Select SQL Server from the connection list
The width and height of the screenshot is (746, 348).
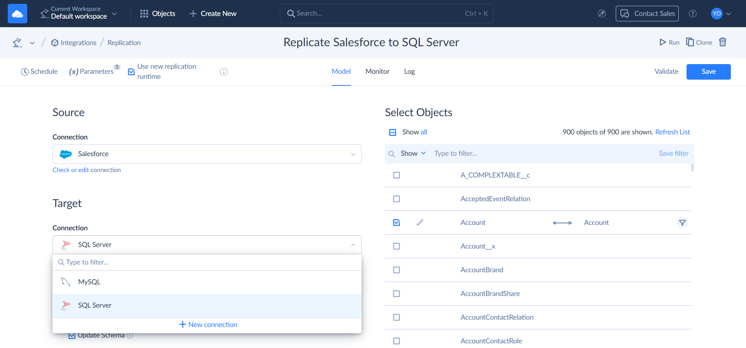pos(207,306)
